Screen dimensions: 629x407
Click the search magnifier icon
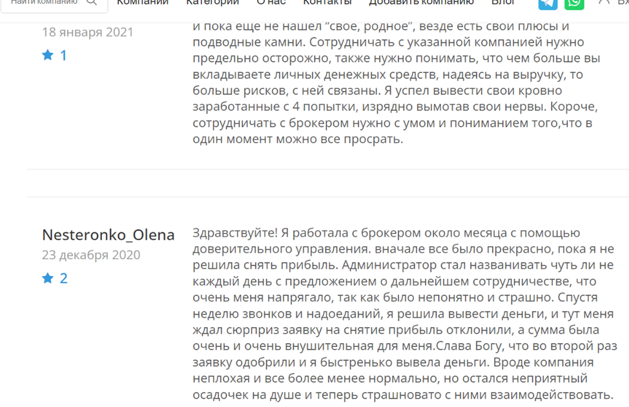point(92,2)
